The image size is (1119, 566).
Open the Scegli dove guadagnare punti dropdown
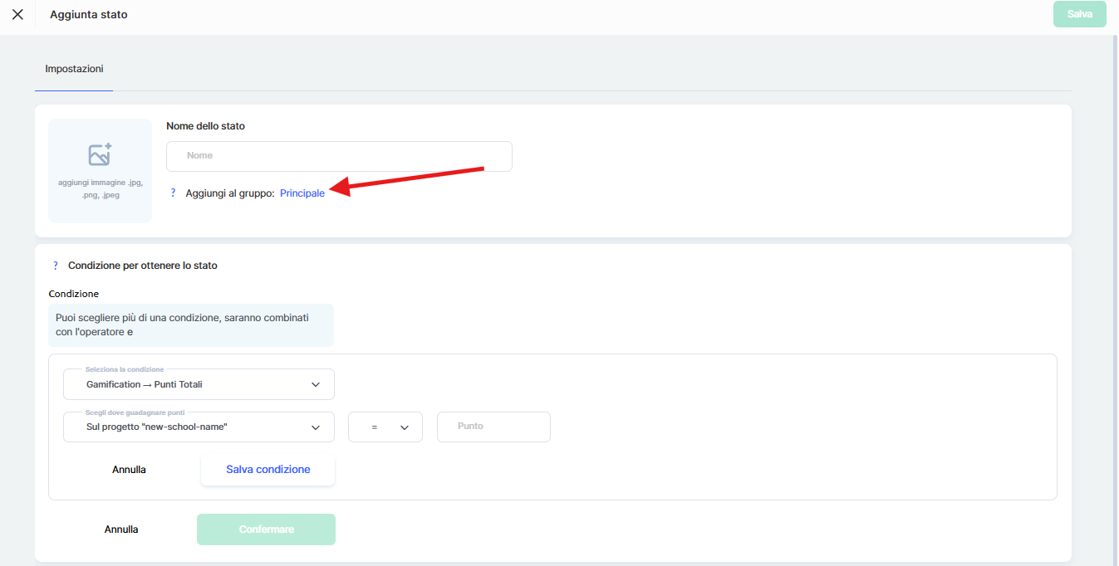pyautogui.click(x=199, y=427)
